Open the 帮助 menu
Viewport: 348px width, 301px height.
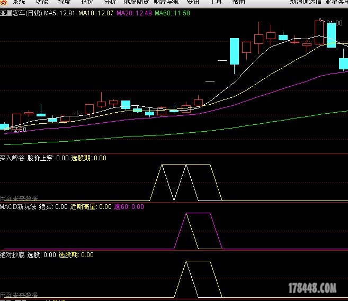239,2
